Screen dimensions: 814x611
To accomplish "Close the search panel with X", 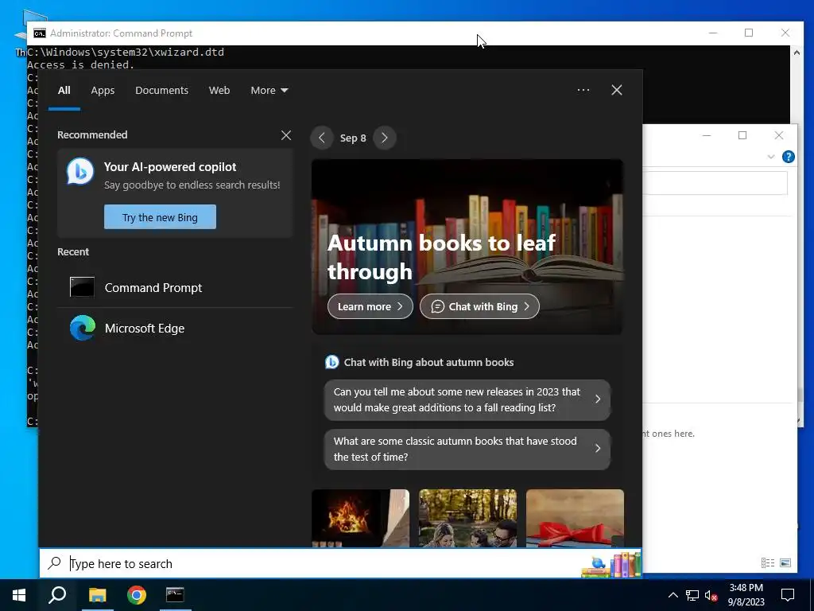I will 617,90.
